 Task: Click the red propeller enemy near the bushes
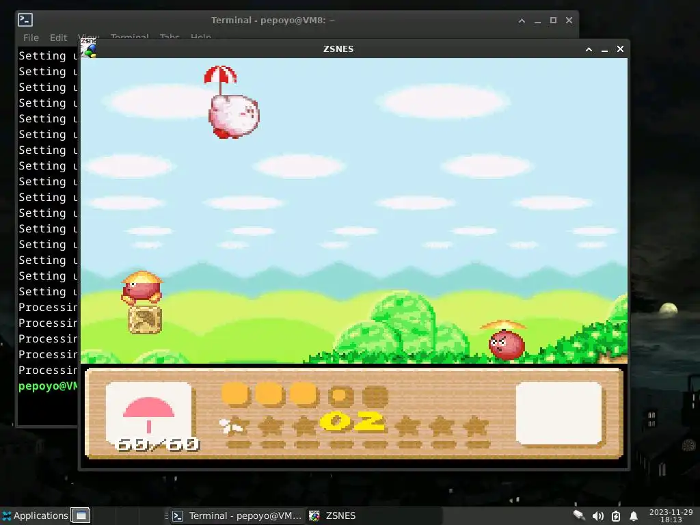505,340
